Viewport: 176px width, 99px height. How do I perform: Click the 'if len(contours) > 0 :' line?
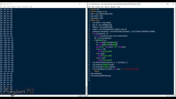click(100, 34)
